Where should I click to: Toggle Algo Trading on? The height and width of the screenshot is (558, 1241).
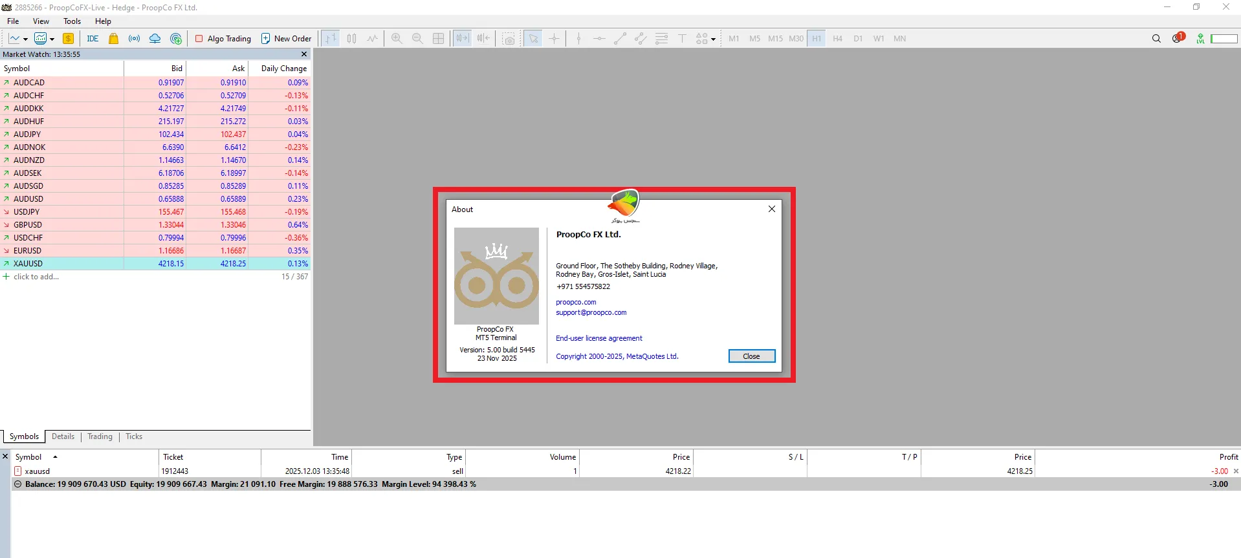pyautogui.click(x=223, y=39)
